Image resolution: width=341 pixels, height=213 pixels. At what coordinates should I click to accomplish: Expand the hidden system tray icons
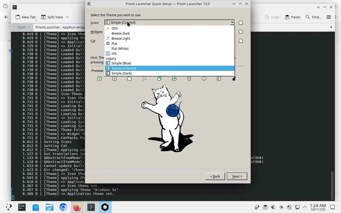pos(305,207)
